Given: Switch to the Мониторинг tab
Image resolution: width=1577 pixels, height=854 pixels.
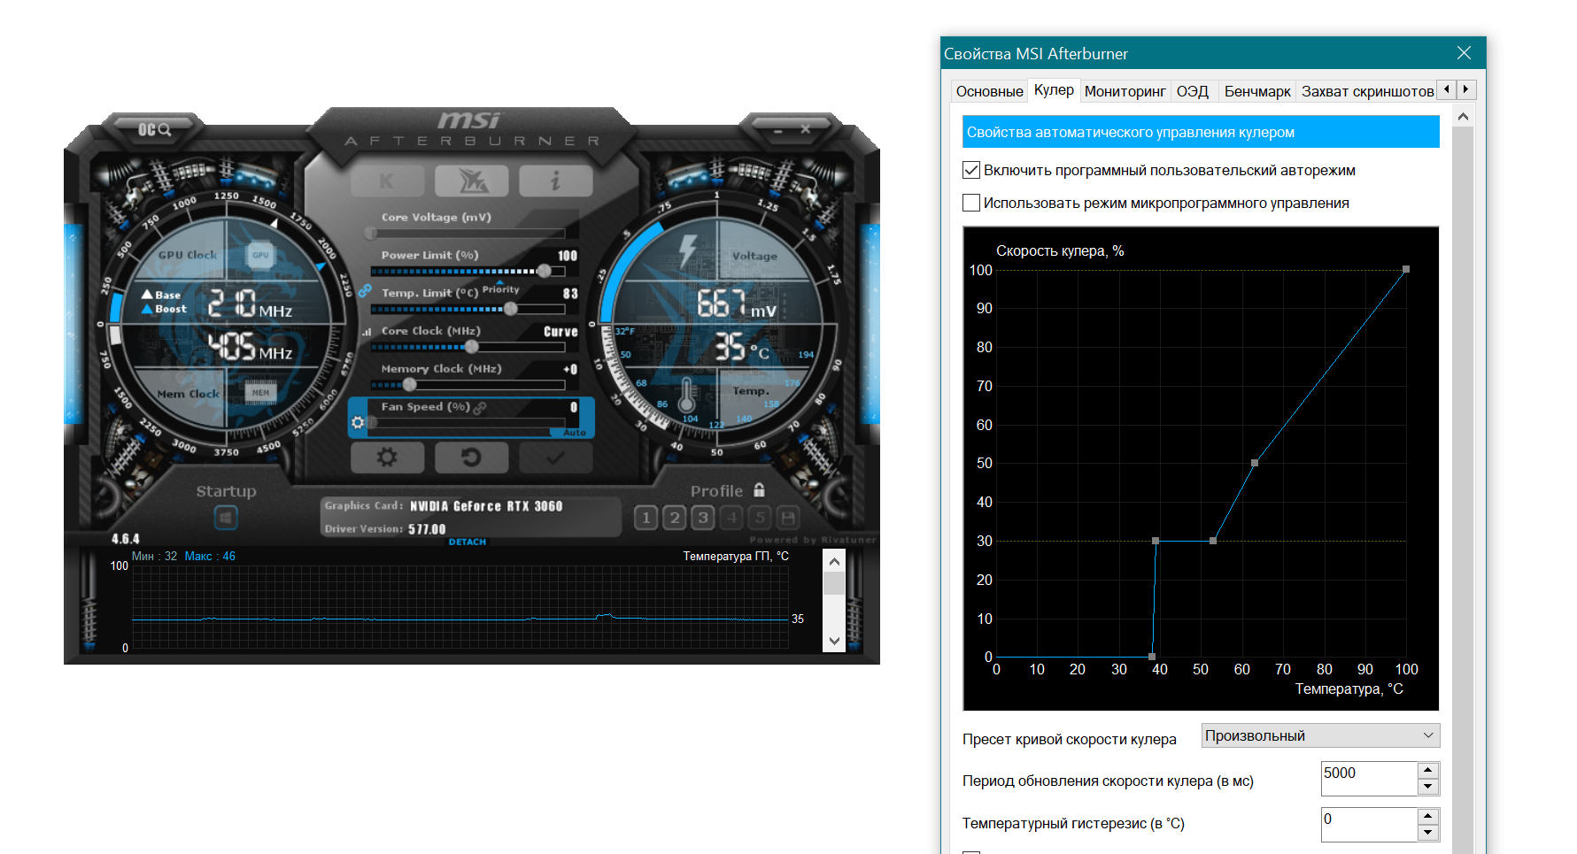Looking at the screenshot, I should pyautogui.click(x=1125, y=91).
